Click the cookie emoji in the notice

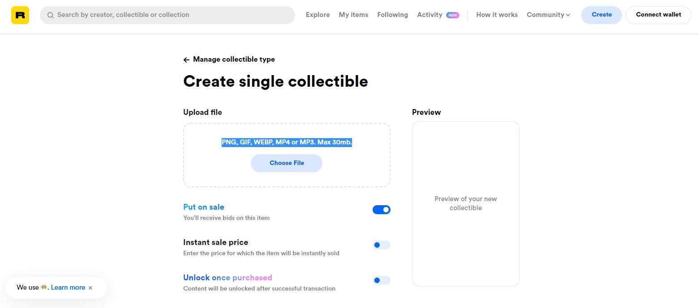44,287
